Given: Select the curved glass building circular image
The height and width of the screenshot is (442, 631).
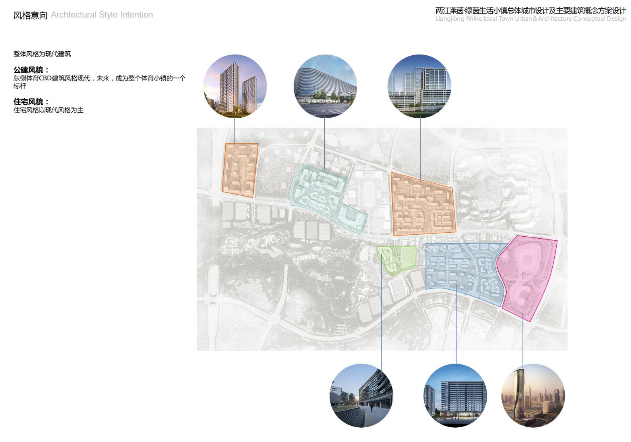Looking at the screenshot, I should tap(325, 86).
